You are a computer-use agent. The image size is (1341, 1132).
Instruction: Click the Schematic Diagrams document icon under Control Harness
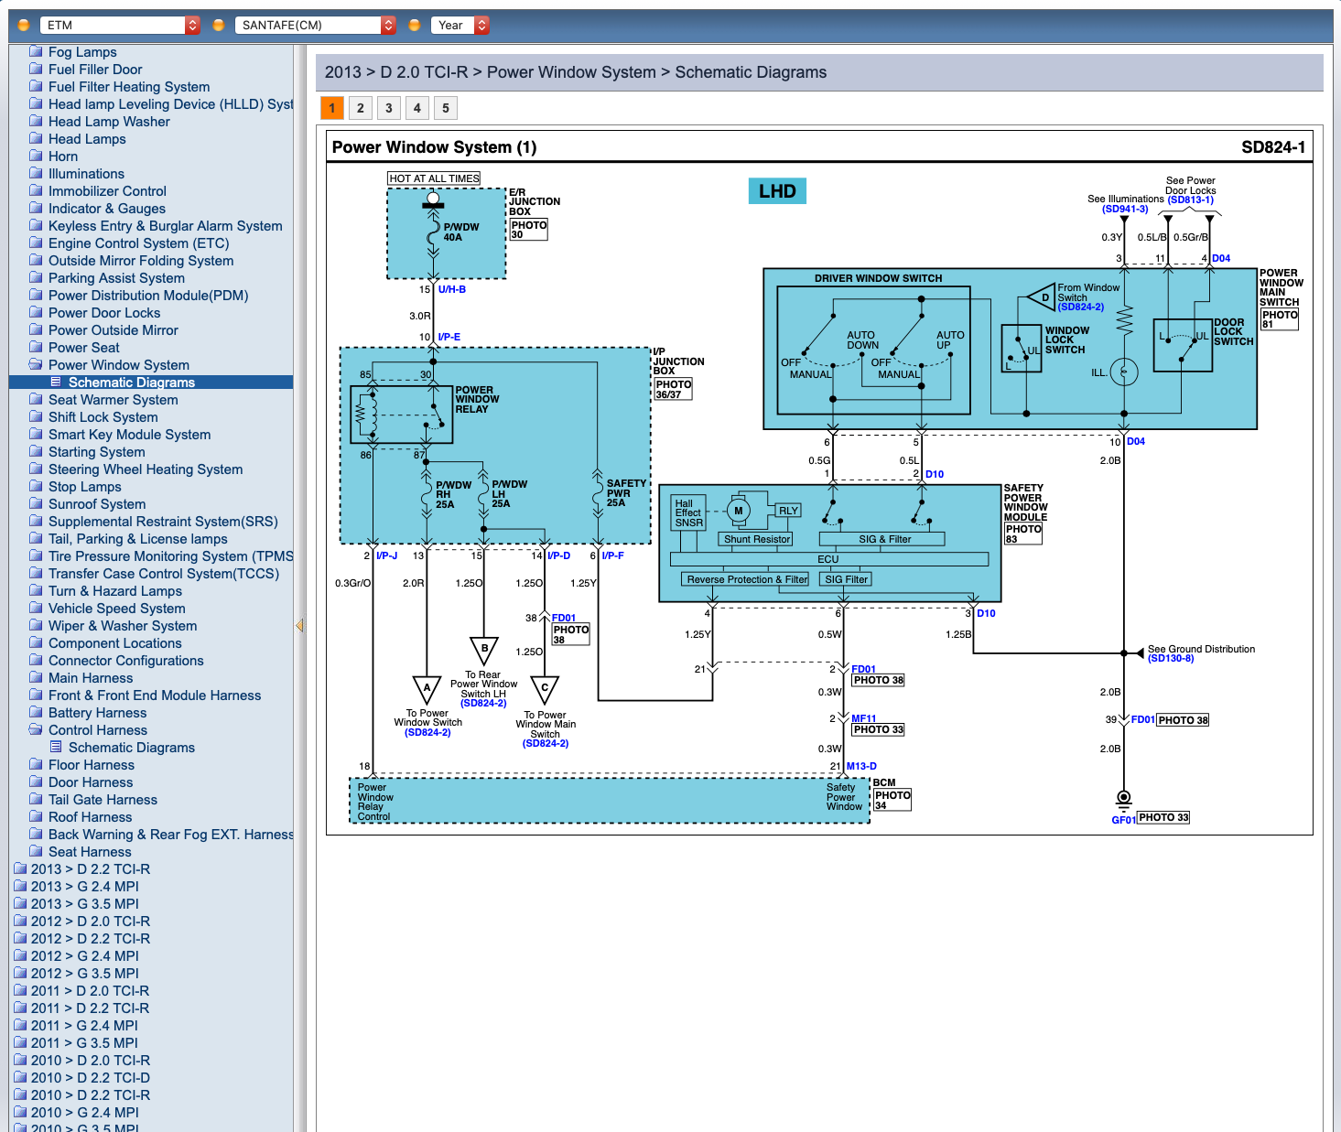tap(56, 748)
